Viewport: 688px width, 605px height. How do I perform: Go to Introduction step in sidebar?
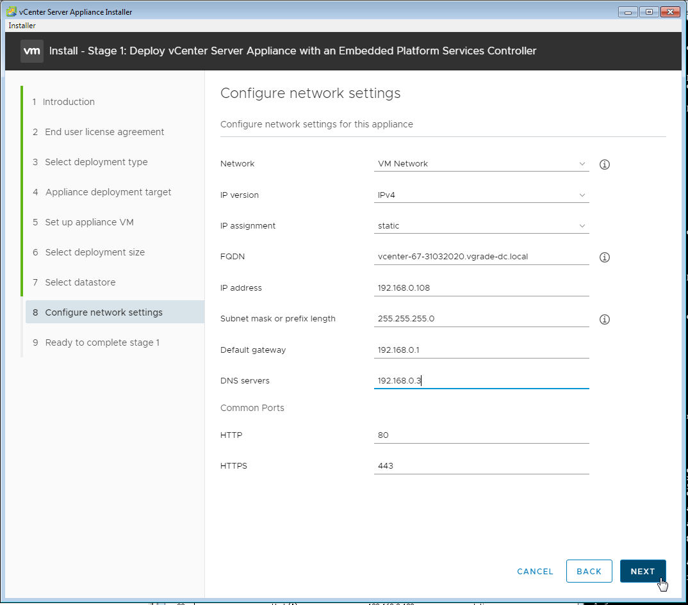click(x=69, y=102)
